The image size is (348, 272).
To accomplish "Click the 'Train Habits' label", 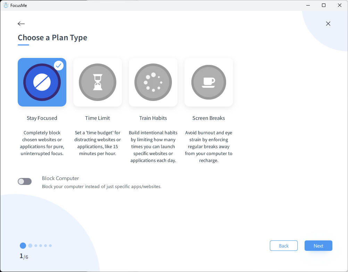I will coord(153,118).
